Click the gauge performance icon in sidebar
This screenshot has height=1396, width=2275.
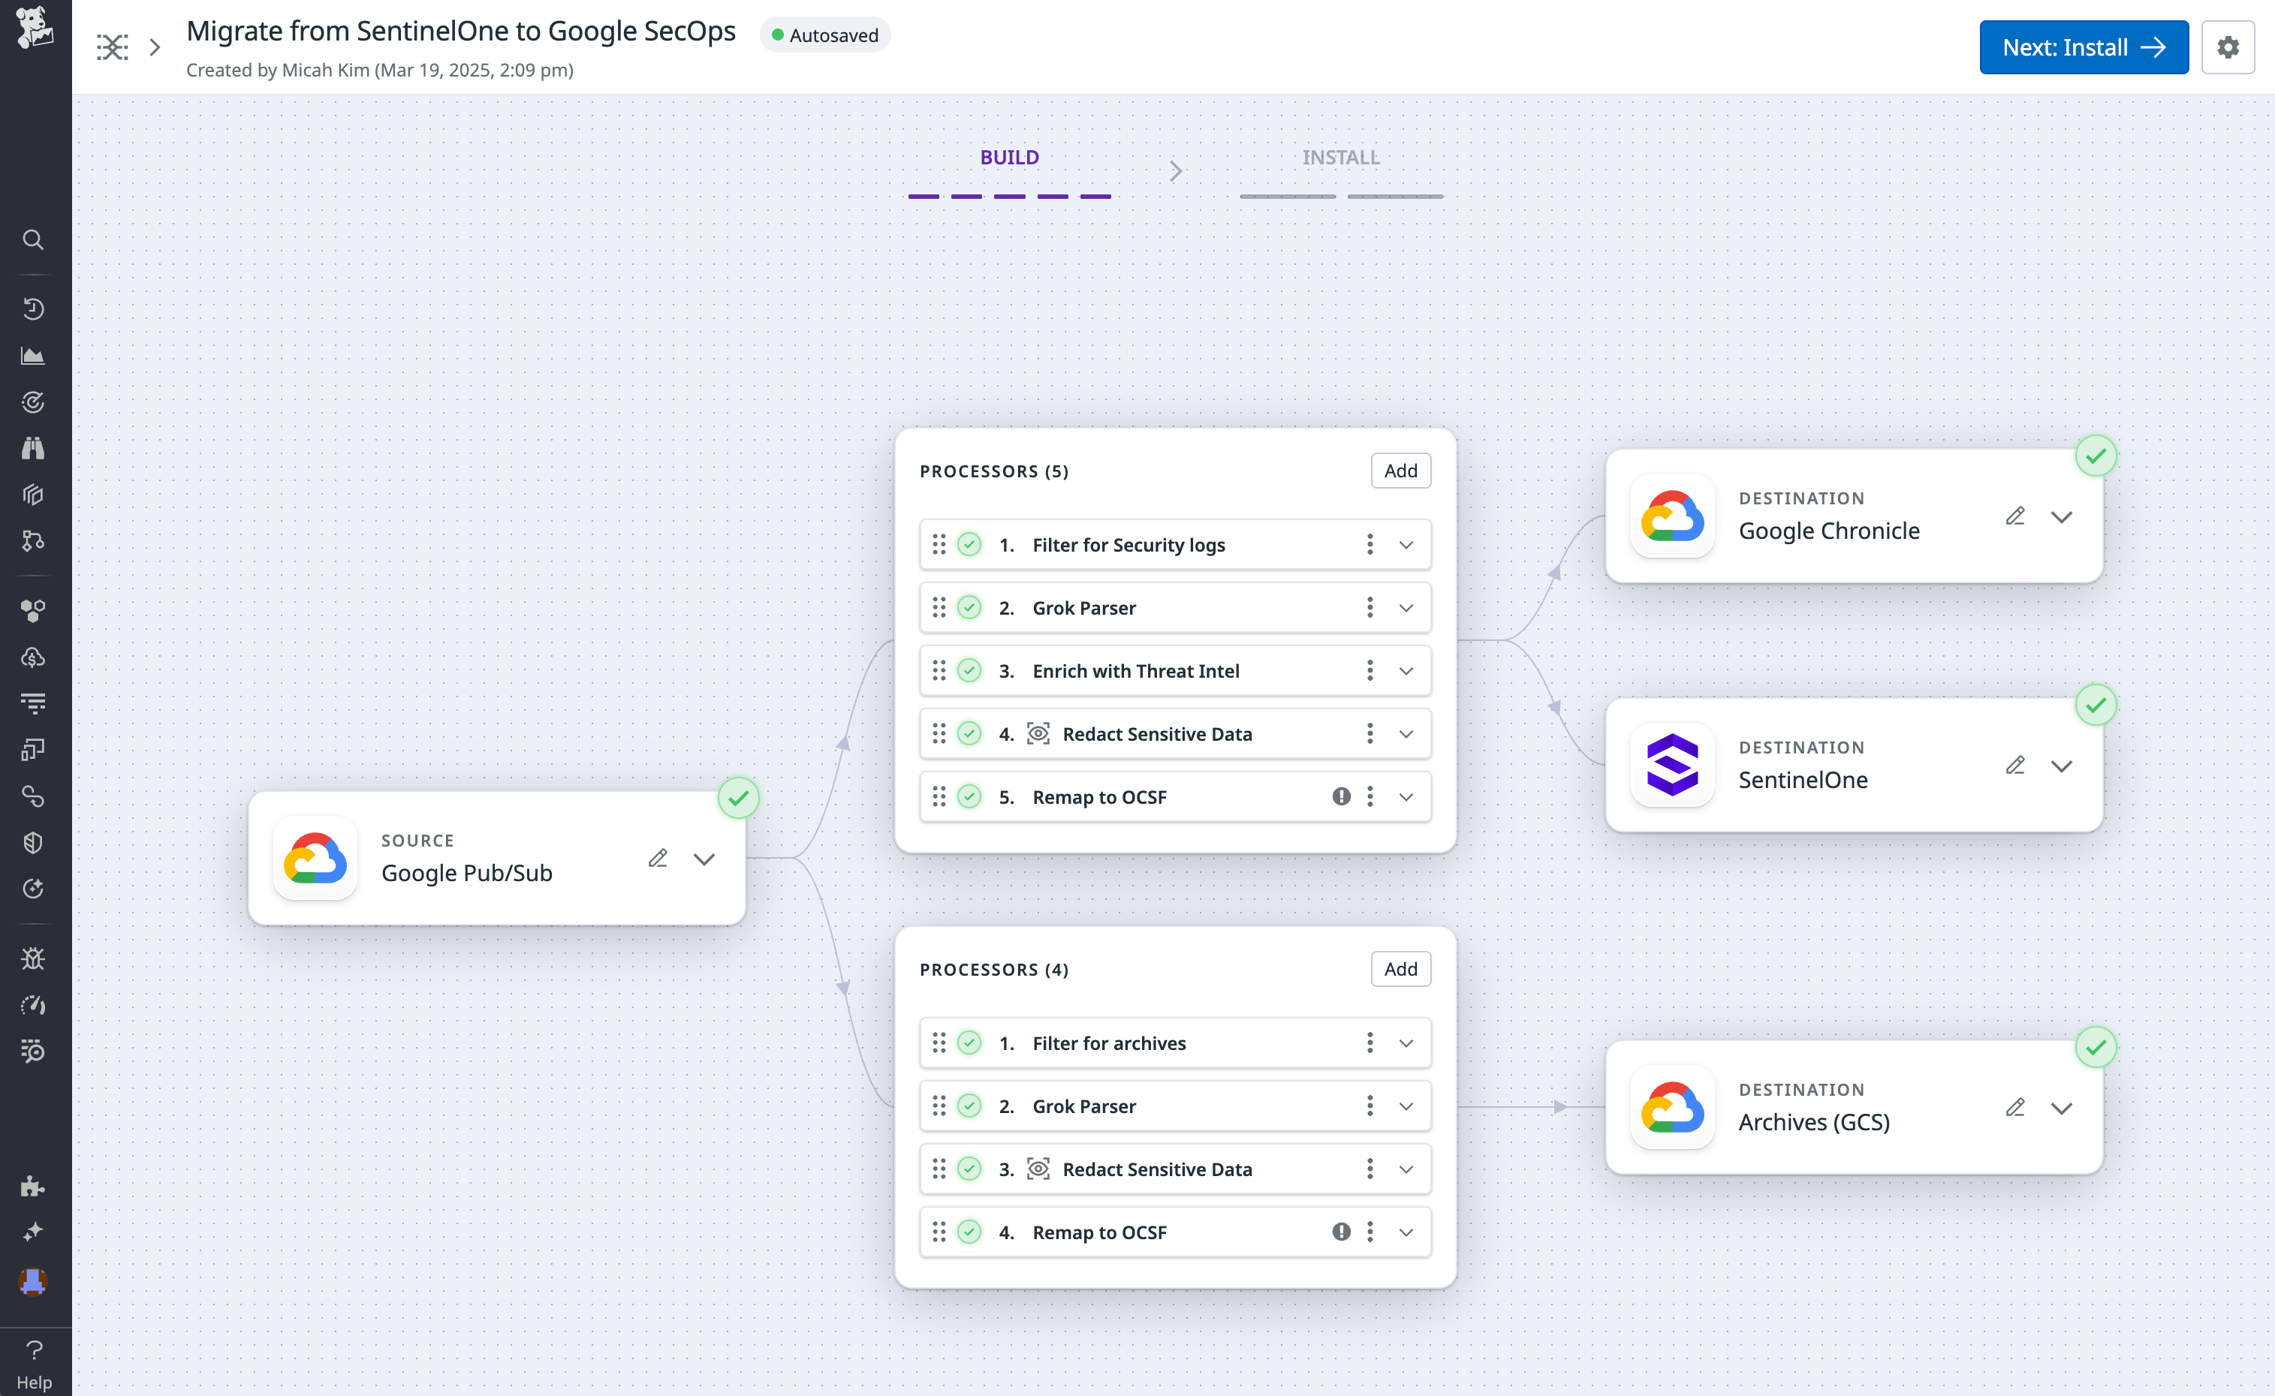click(35, 1004)
